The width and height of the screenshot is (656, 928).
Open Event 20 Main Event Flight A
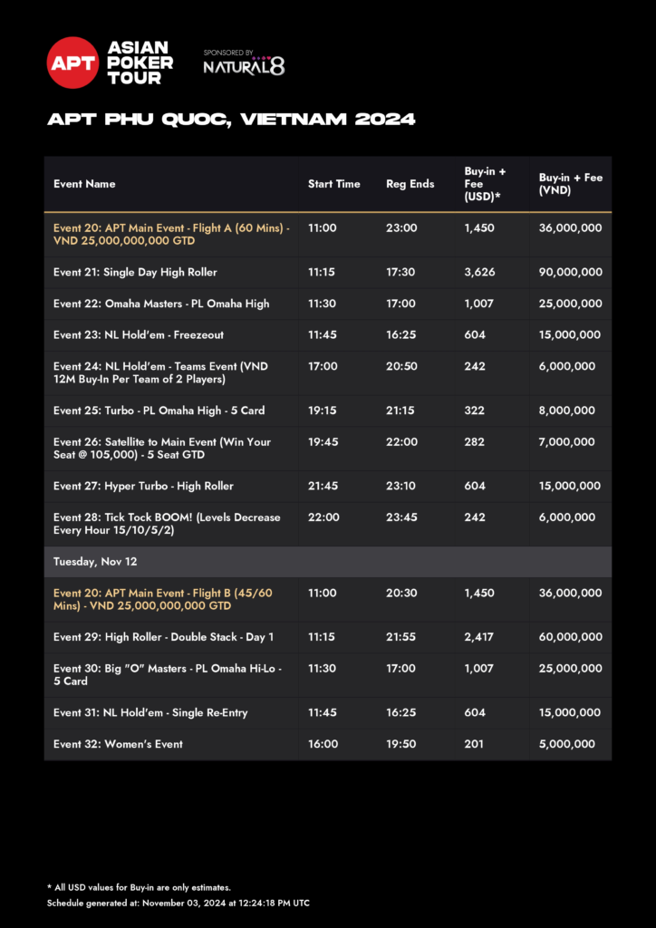[171, 235]
